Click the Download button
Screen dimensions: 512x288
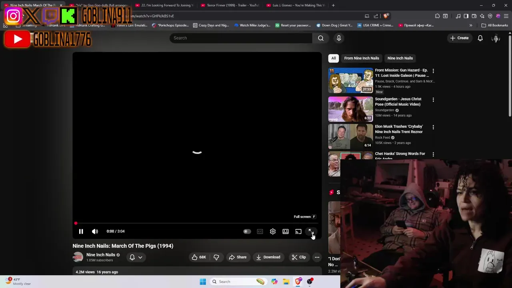[x=268, y=257]
